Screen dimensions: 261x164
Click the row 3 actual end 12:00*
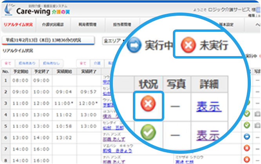point(89,103)
